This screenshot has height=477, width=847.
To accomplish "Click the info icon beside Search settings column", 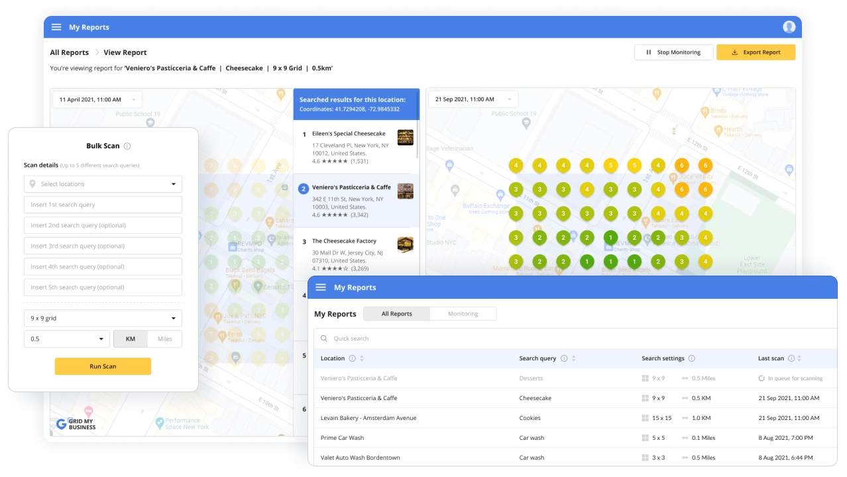I will click(x=691, y=358).
